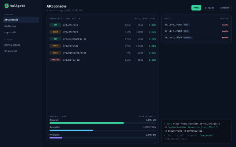Viewport: 236px width, 147px height.
Task: Click the sk_live_…f3ac key name
Action: (173, 25)
